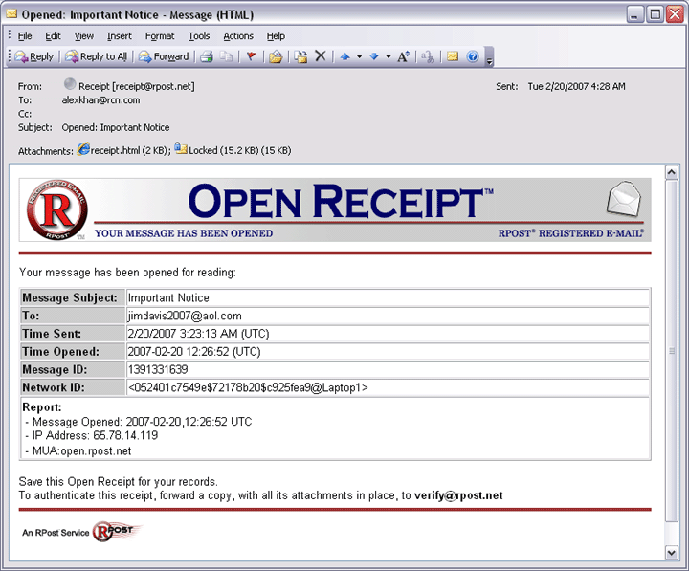Click the translate characters icon
The width and height of the screenshot is (689, 571).
[x=428, y=56]
